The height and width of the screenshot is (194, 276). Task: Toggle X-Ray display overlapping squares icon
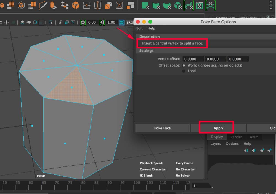pyautogui.click(x=60, y=22)
